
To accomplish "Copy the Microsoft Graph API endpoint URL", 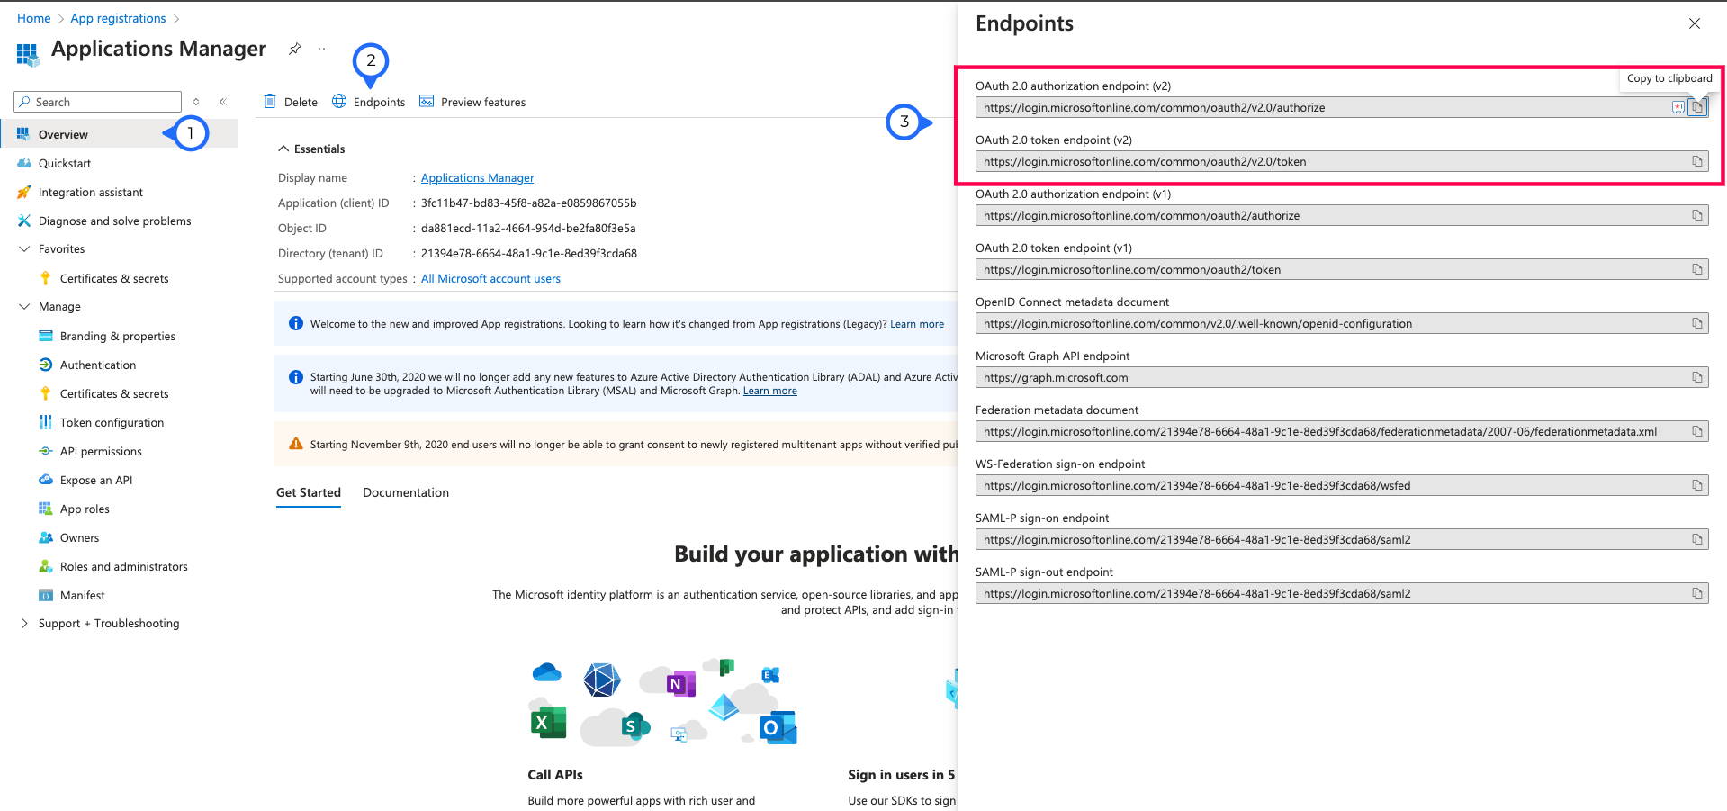I will (x=1696, y=377).
